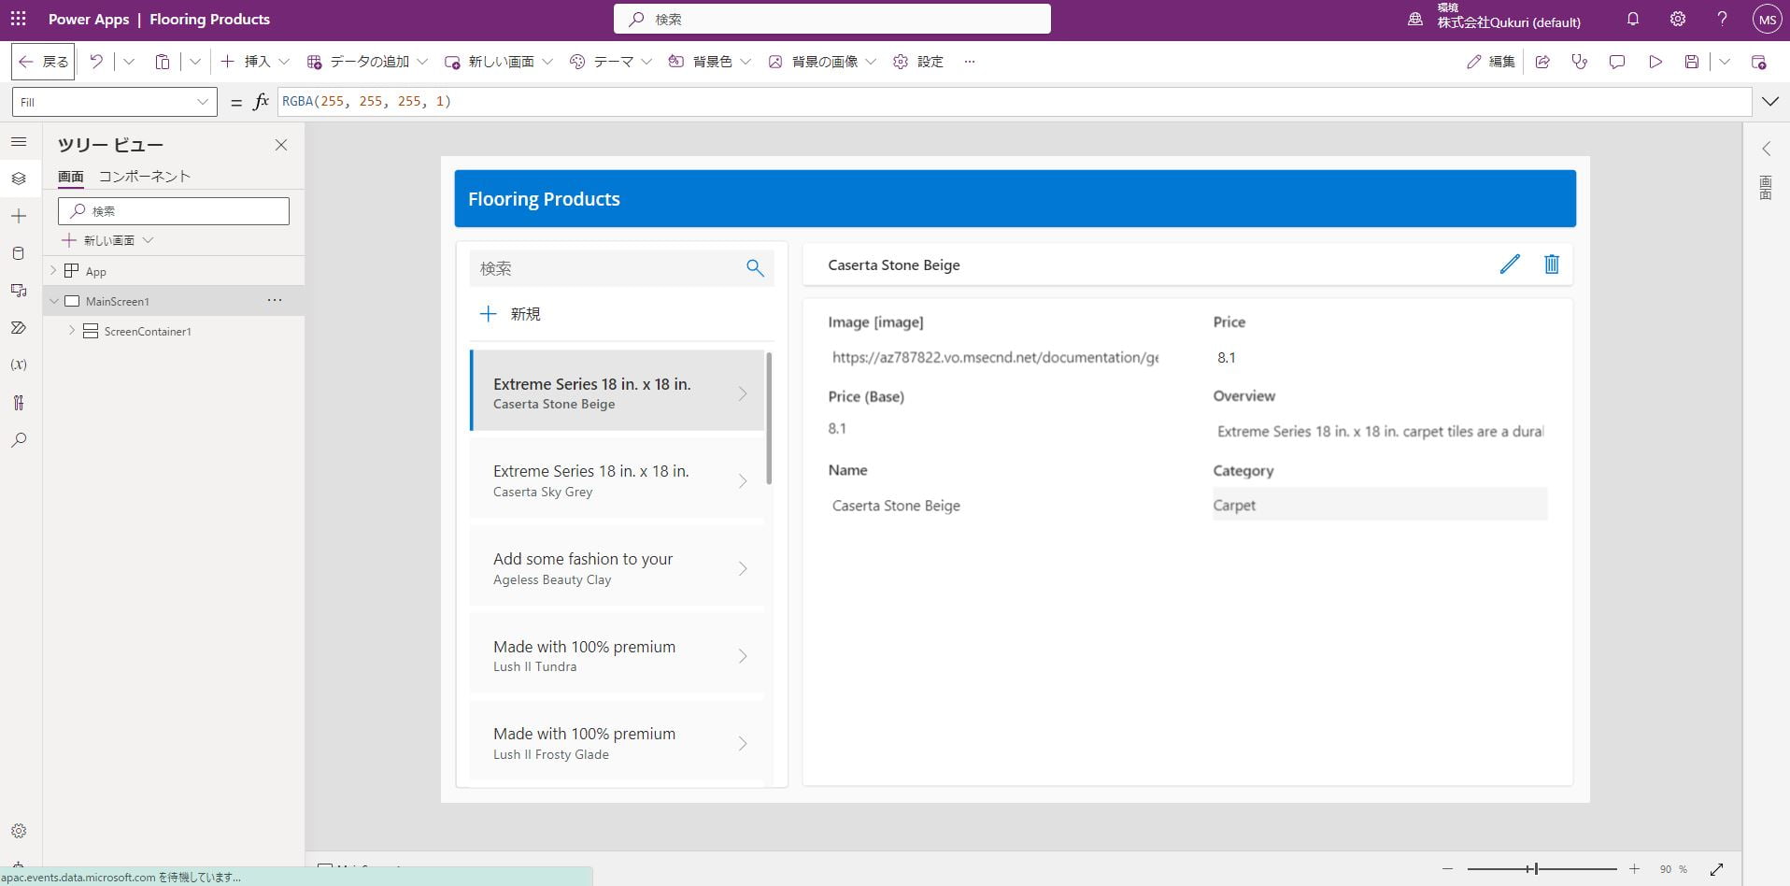Open the notifications bell icon
The image size is (1790, 886).
click(1632, 19)
